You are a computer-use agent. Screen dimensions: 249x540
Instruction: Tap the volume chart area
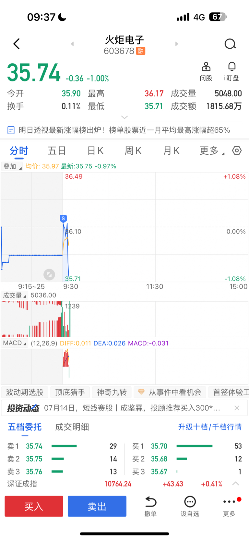pyautogui.click(x=124, y=319)
